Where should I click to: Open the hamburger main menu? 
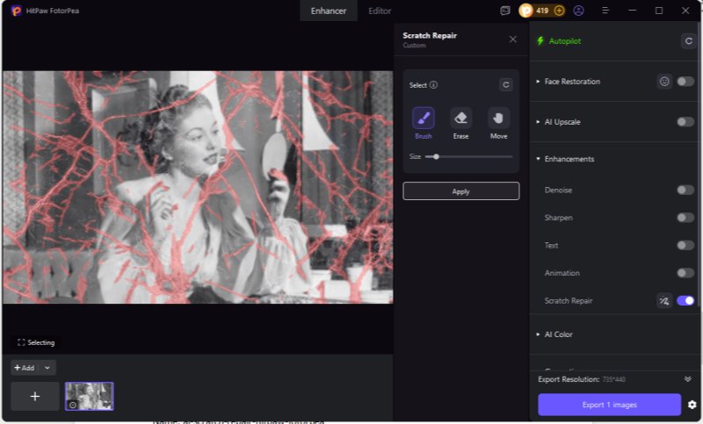point(605,11)
